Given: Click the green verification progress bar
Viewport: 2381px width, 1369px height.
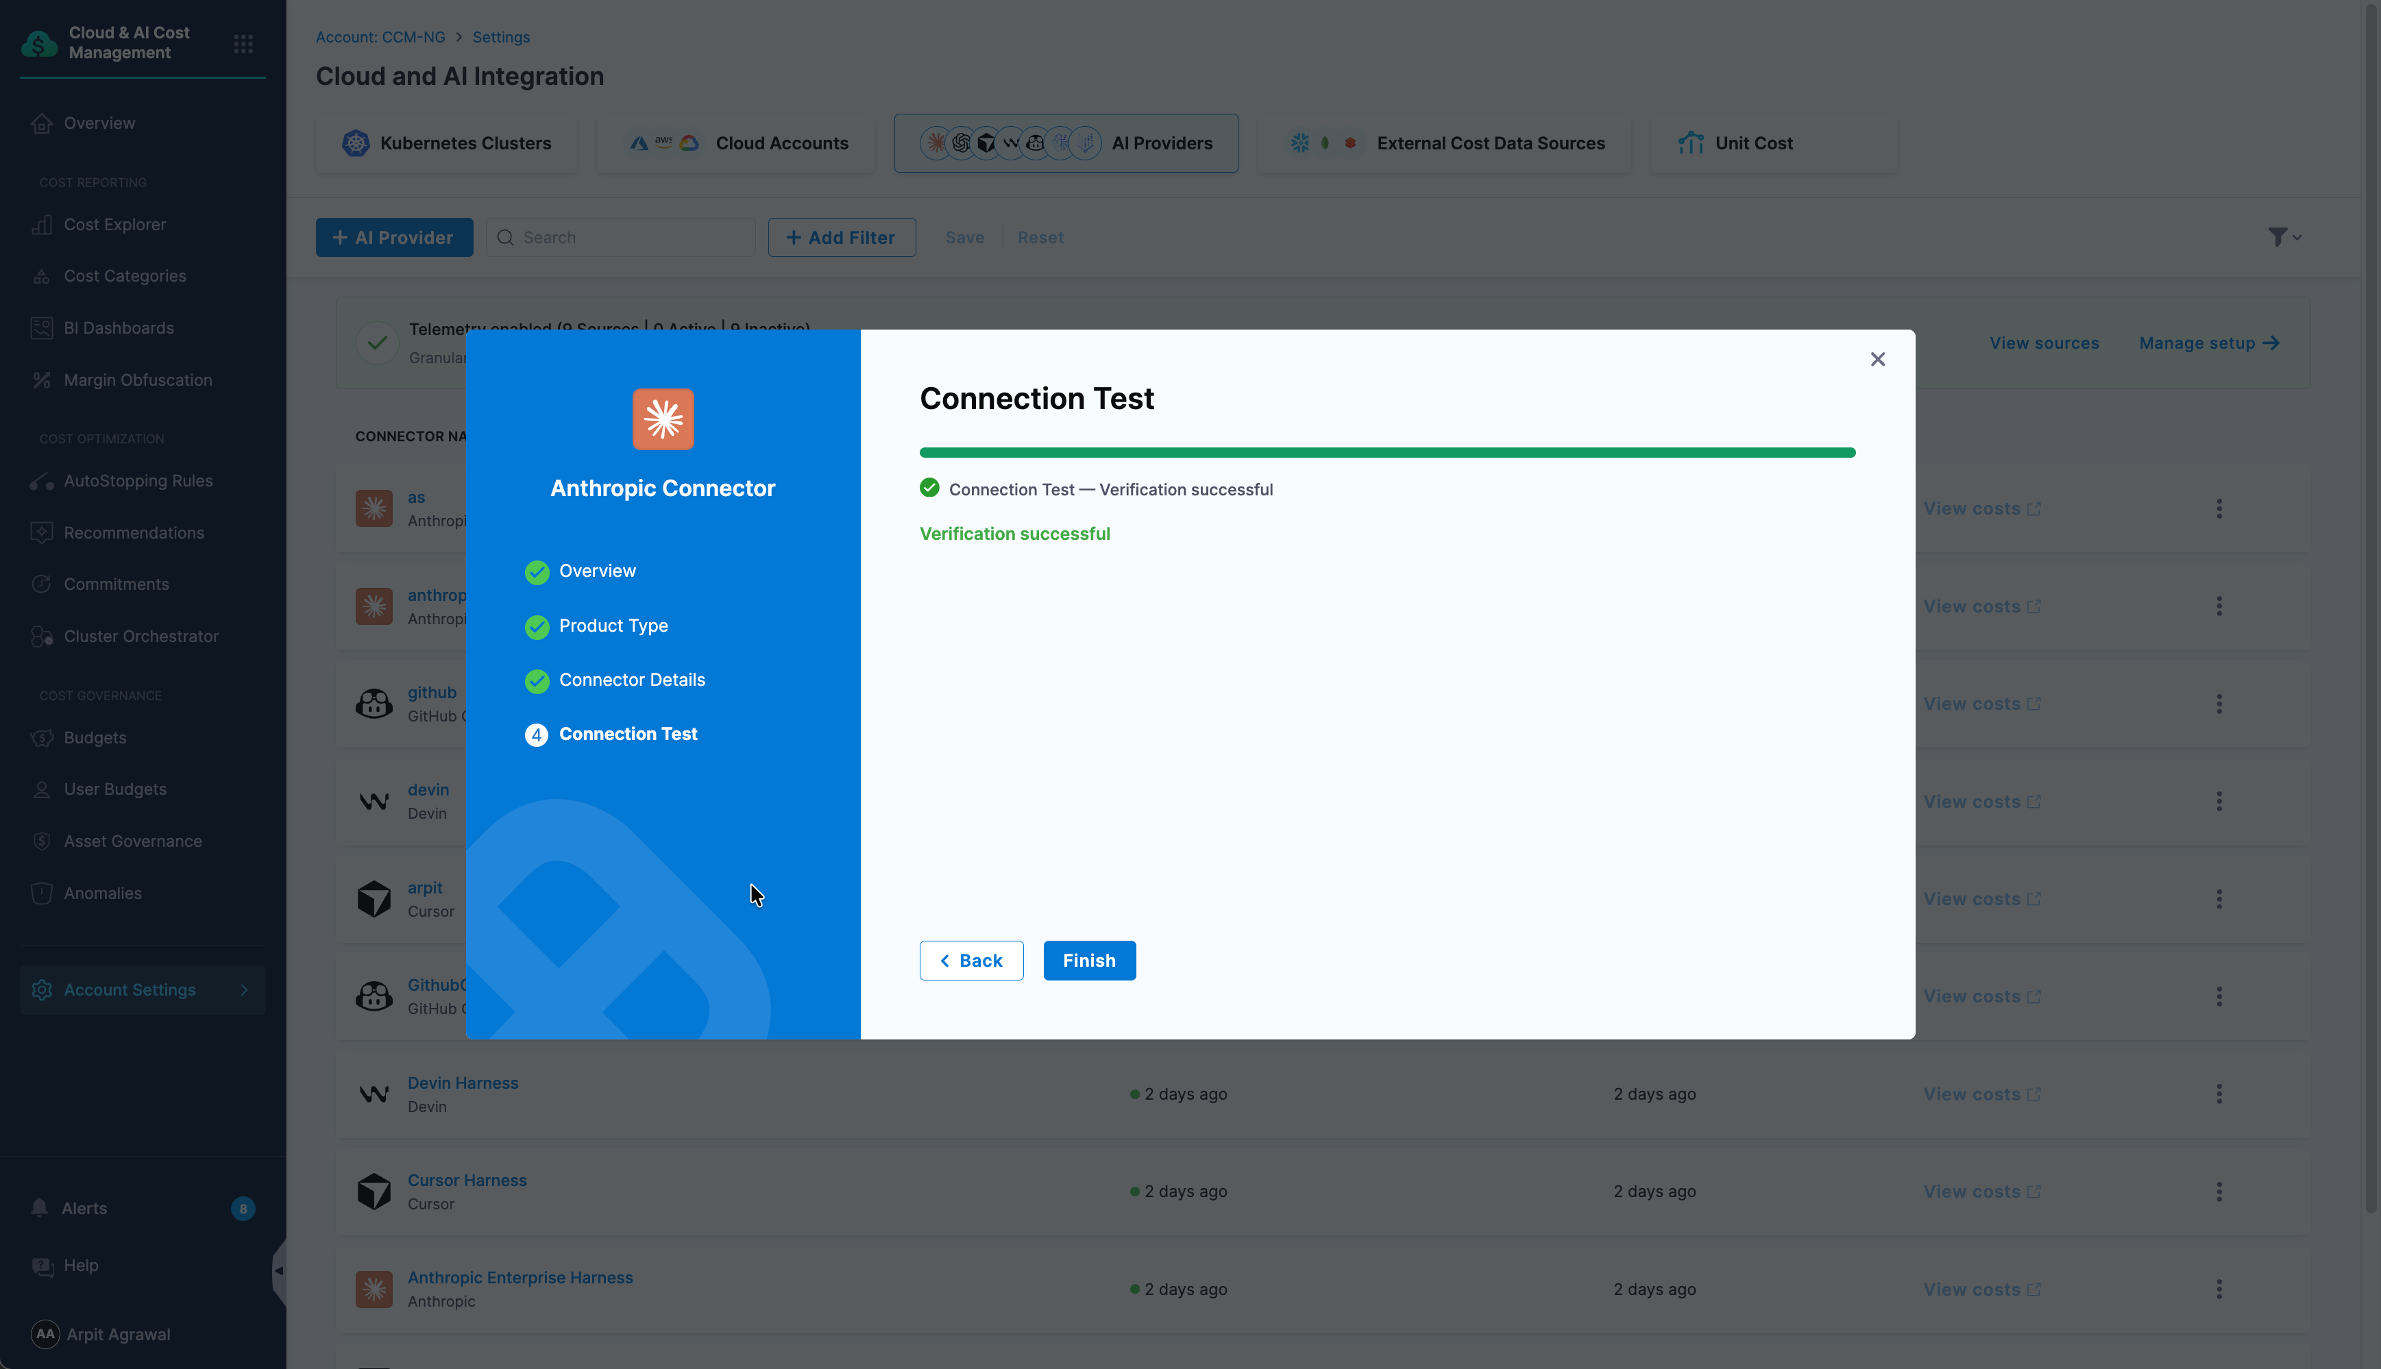Looking at the screenshot, I should pos(1387,453).
